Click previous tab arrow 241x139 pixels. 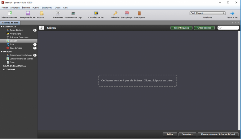pyautogui.click(x=232, y=23)
